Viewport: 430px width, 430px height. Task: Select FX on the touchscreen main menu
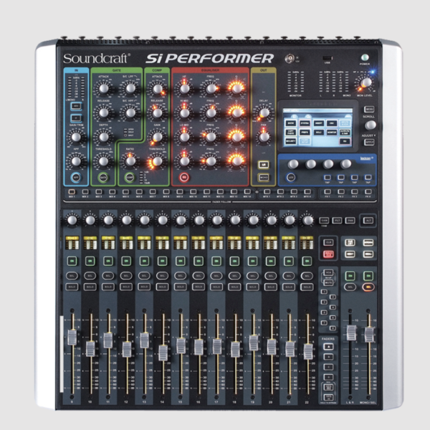(x=345, y=141)
